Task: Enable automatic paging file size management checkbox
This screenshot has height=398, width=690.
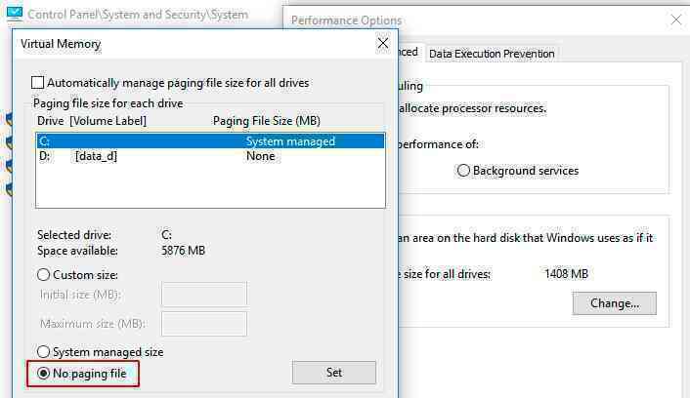Action: (x=38, y=83)
